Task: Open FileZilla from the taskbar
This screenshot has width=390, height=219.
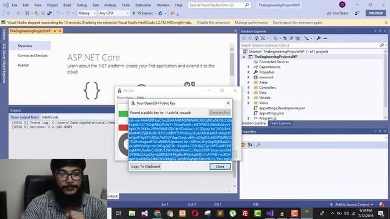Action: (245, 214)
